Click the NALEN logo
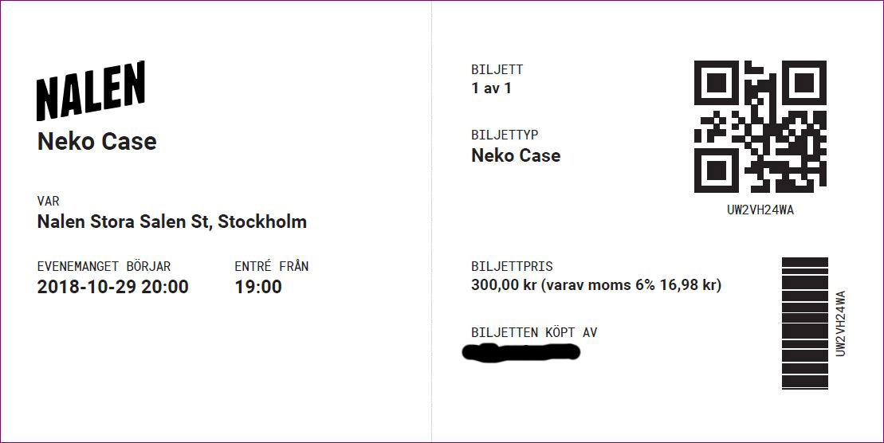884x443 pixels. tap(91, 90)
